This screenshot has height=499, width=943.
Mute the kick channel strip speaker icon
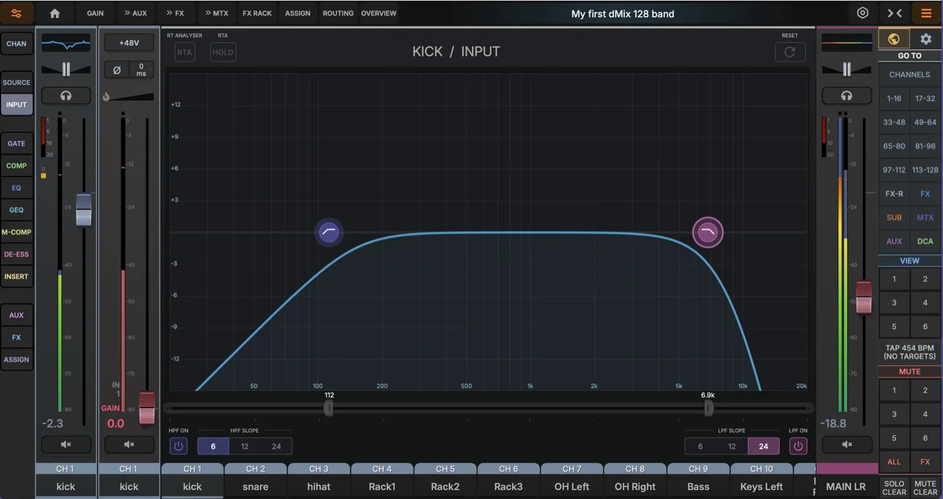pos(66,444)
